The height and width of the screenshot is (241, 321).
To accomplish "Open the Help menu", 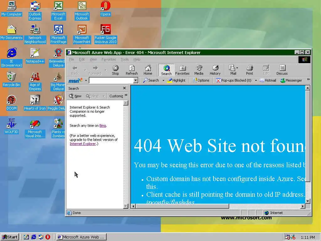I will point(137,59).
